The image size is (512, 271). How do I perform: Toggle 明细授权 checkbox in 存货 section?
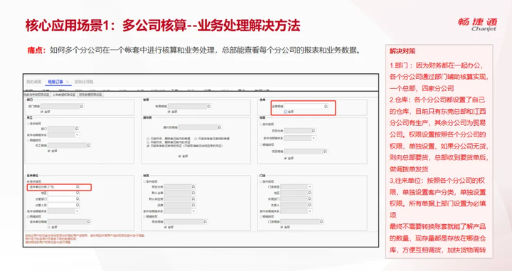(x=144, y=216)
